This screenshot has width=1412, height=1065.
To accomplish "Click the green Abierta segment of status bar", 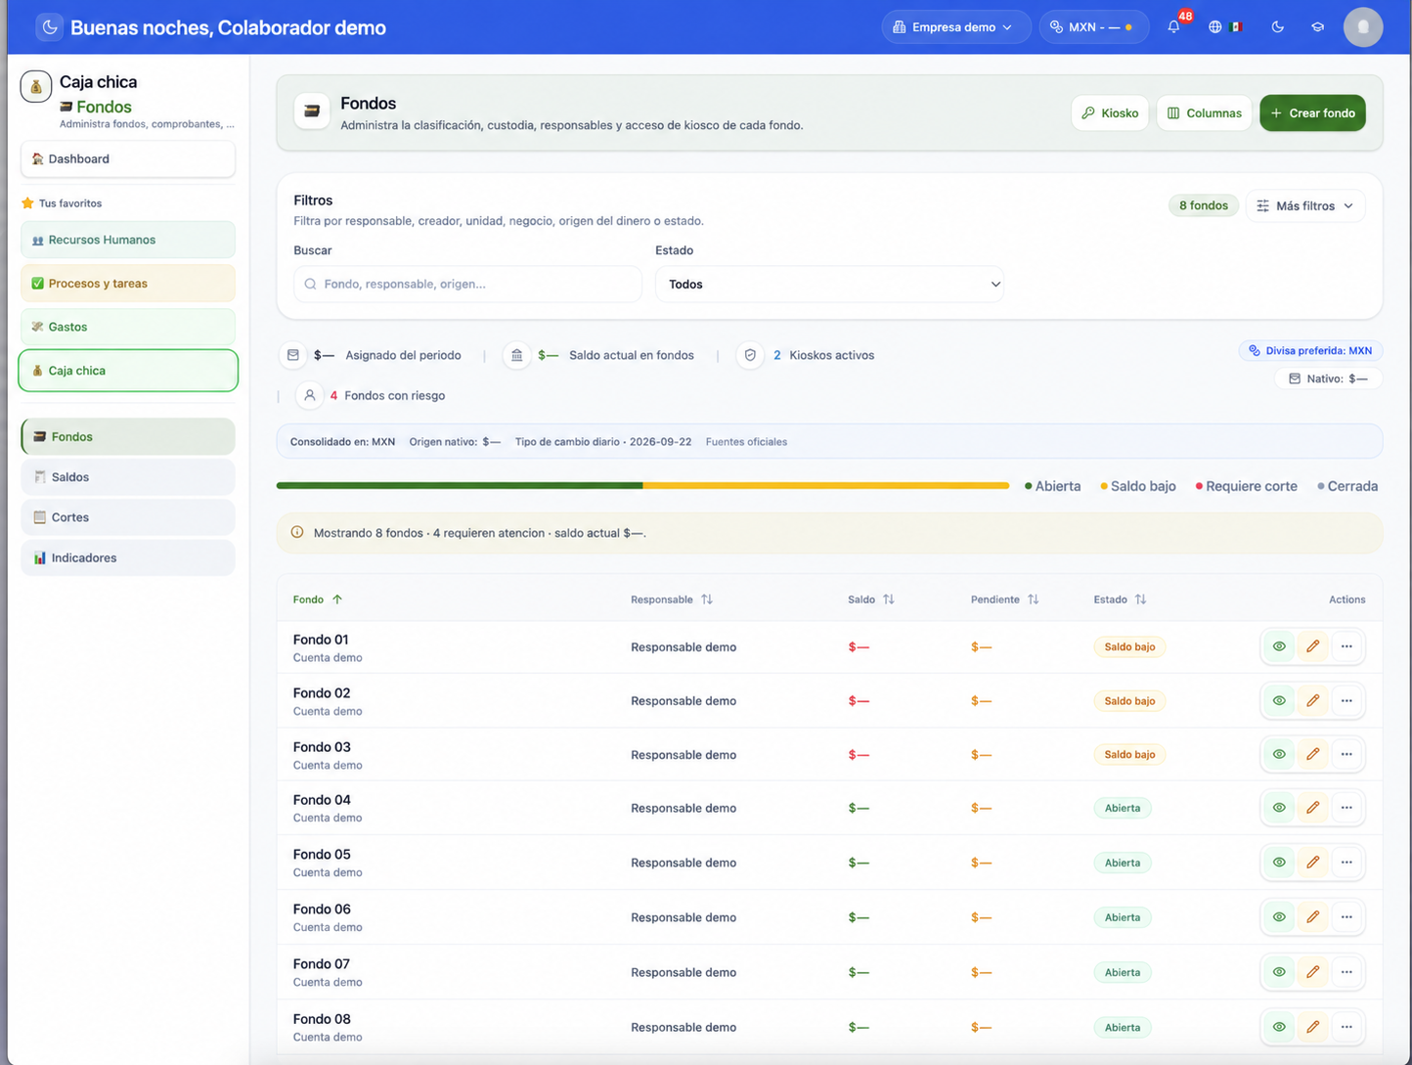I will 460,485.
